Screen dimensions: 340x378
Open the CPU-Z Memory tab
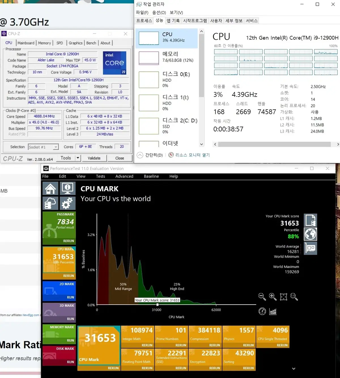[x=44, y=43]
